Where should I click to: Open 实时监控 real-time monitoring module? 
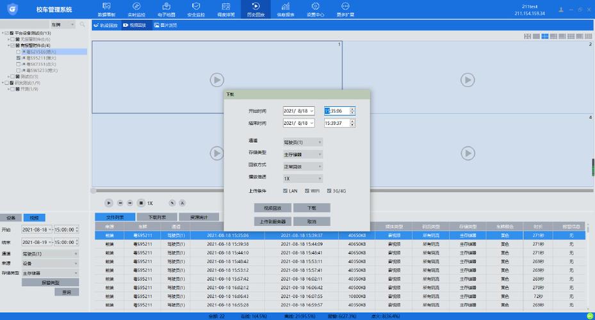tap(136, 9)
